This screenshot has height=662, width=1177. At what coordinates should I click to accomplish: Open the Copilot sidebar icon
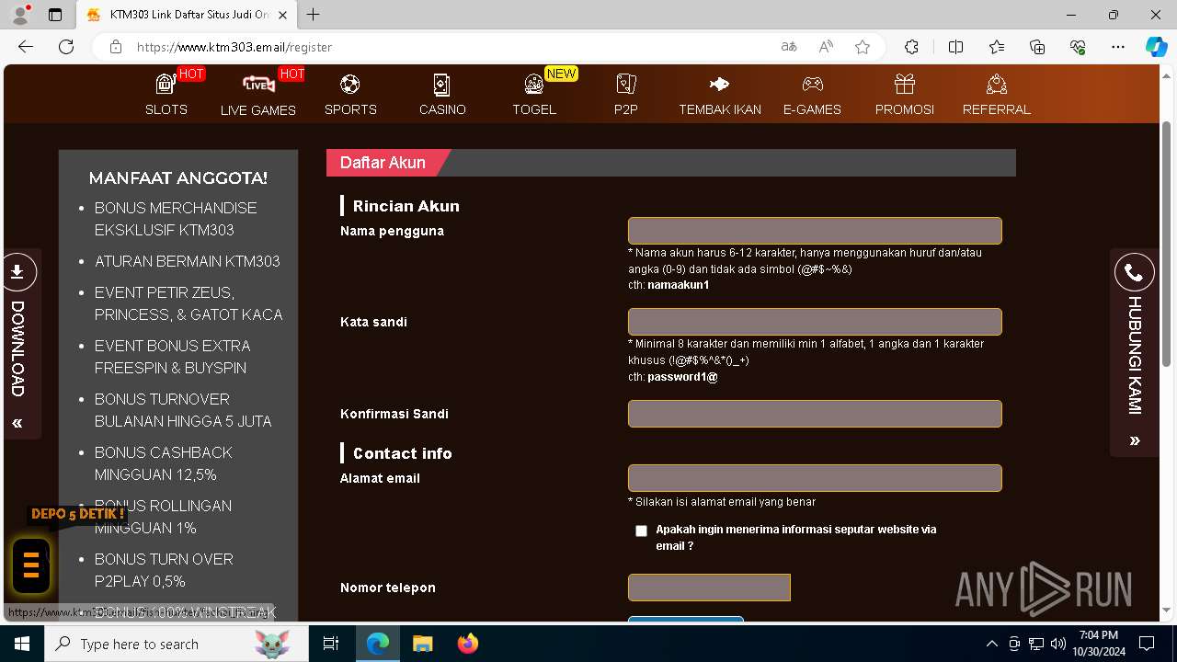click(1156, 47)
